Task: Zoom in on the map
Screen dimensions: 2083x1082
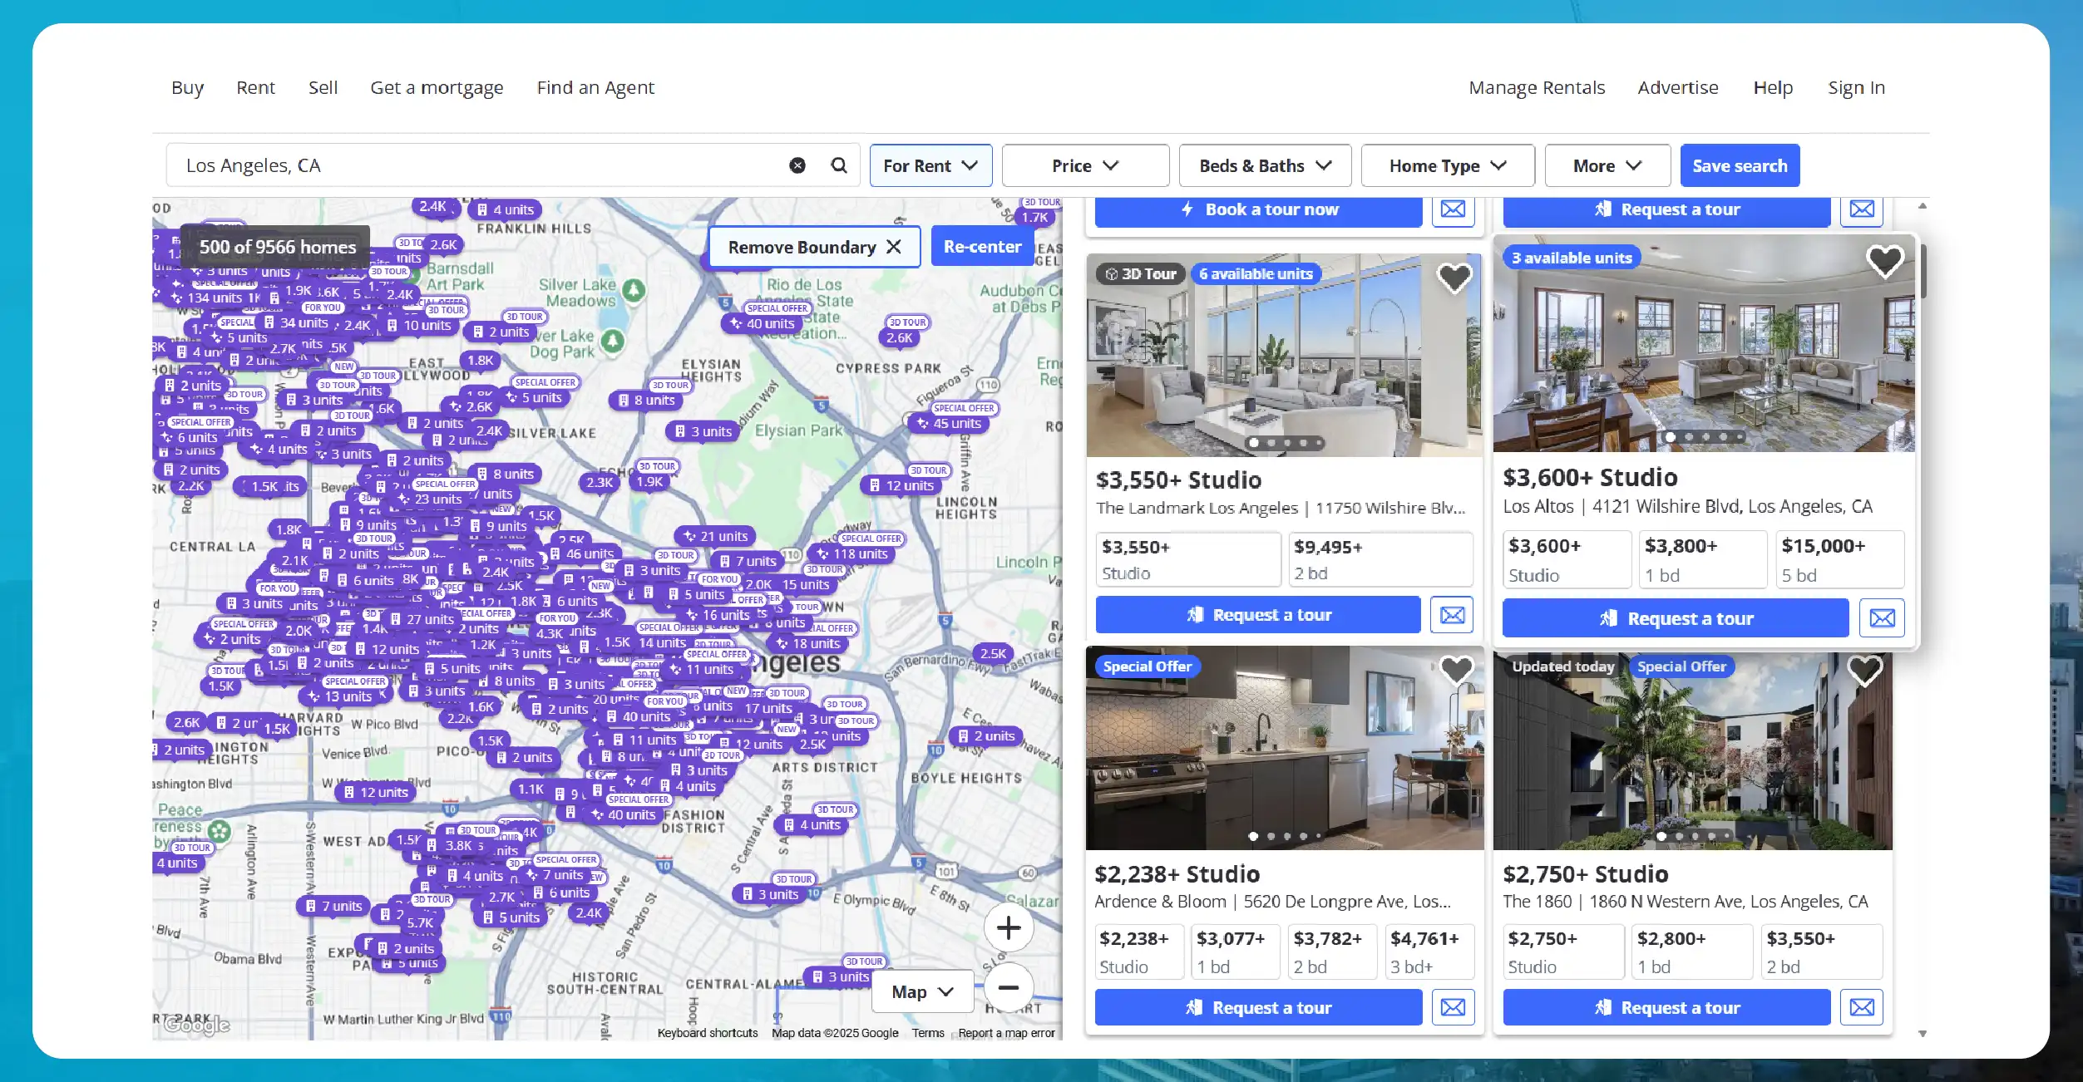Action: click(1008, 927)
